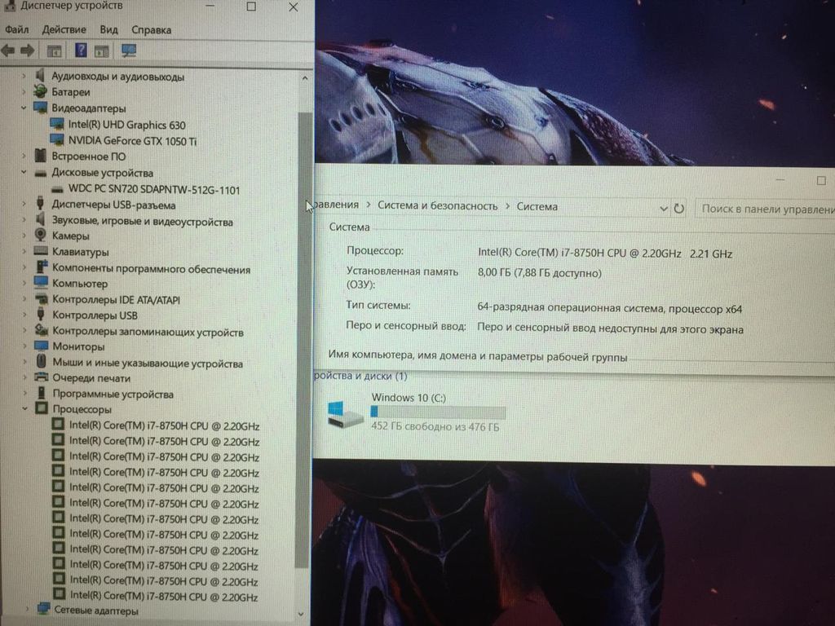
Task: Click the Back arrow in Device Manager toolbar
Action: 9,51
